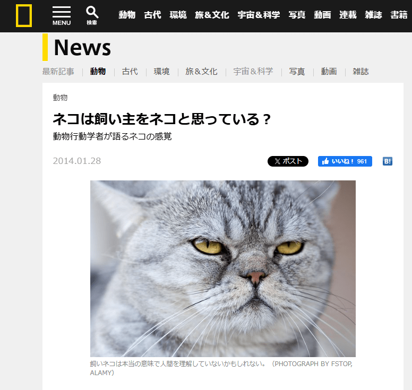Image resolution: width=412 pixels, height=390 pixels.
Task: Click the News section heading
Action: pyautogui.click(x=82, y=48)
